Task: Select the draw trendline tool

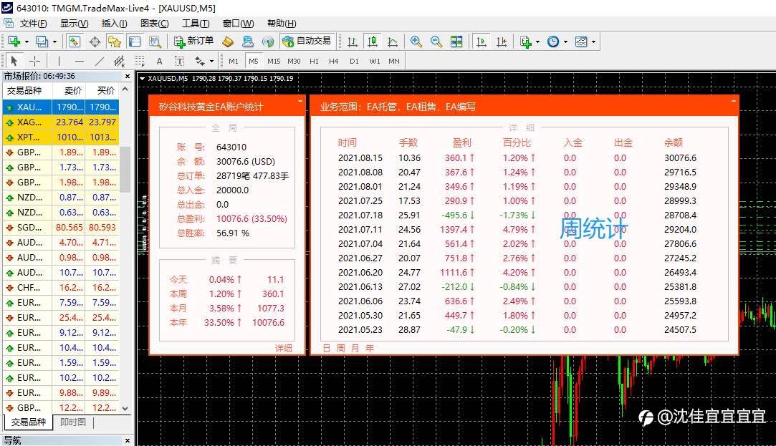Action: tap(99, 62)
